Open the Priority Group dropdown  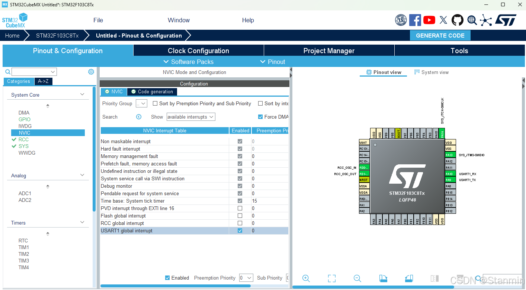tap(141, 103)
